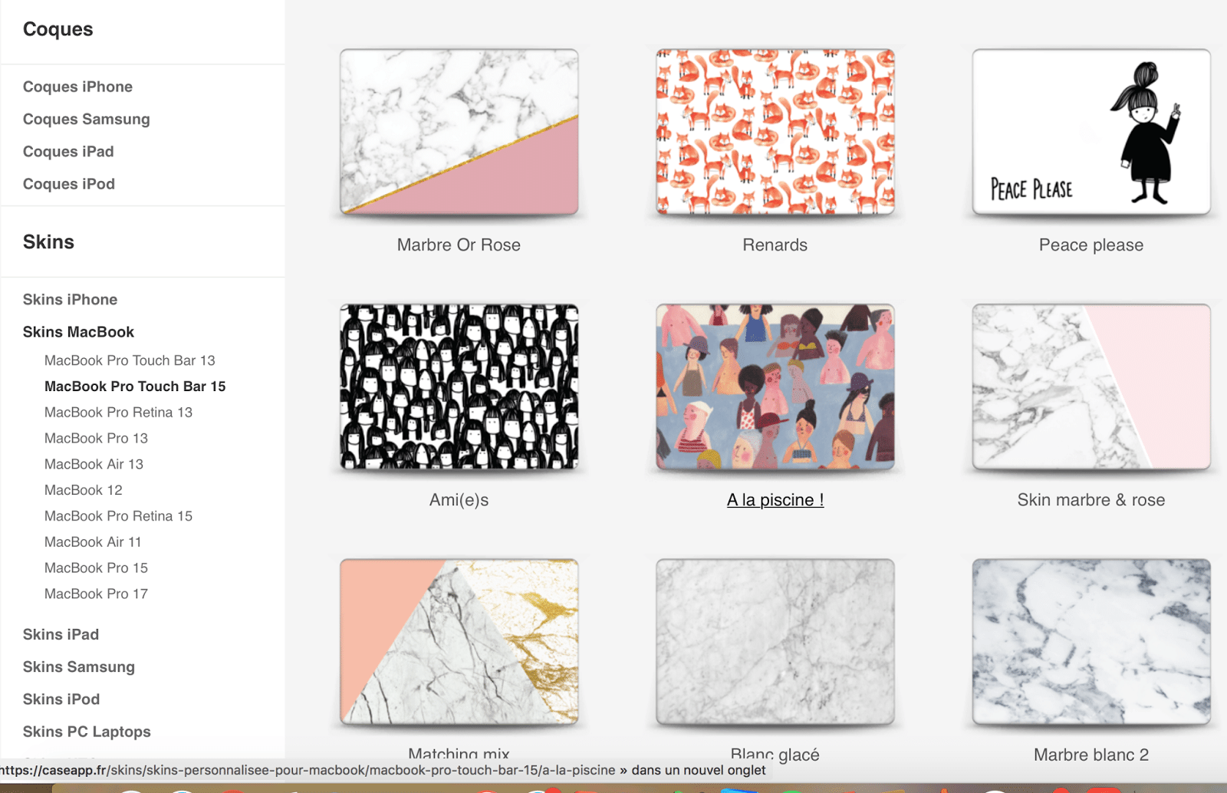
Task: Open the Marbre Or Rose skin thumbnail
Action: point(459,132)
